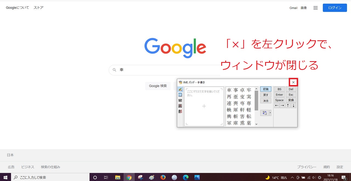Image resolution: width=351 pixels, height=181 pixels.
Task: Click the magnifier icon in Google search box
Action: pyautogui.click(x=115, y=70)
